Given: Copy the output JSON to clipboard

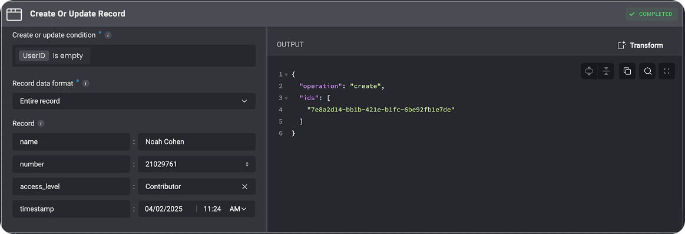Looking at the screenshot, I should [627, 71].
